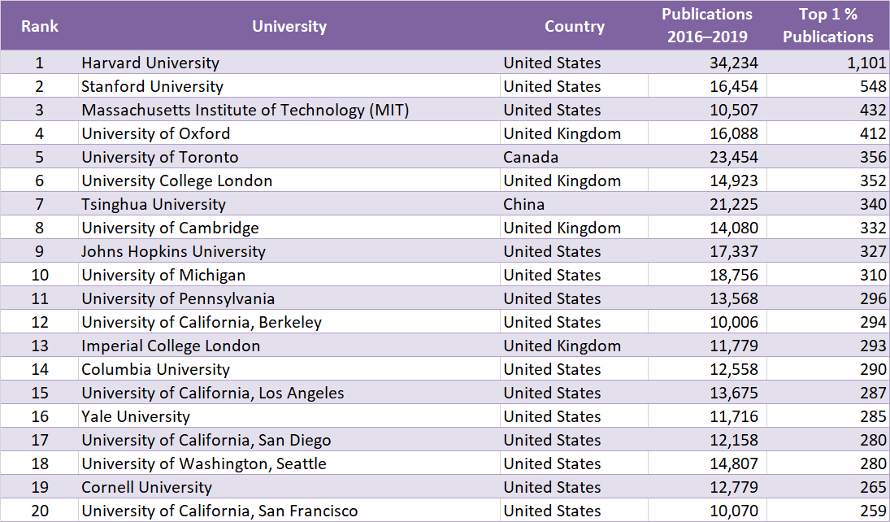Image resolution: width=890 pixels, height=522 pixels.
Task: Select the University column header
Action: pyautogui.click(x=289, y=26)
